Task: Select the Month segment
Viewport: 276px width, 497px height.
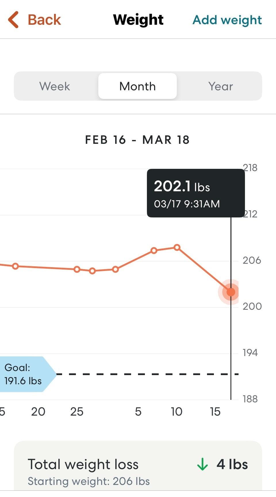Action: 137,86
